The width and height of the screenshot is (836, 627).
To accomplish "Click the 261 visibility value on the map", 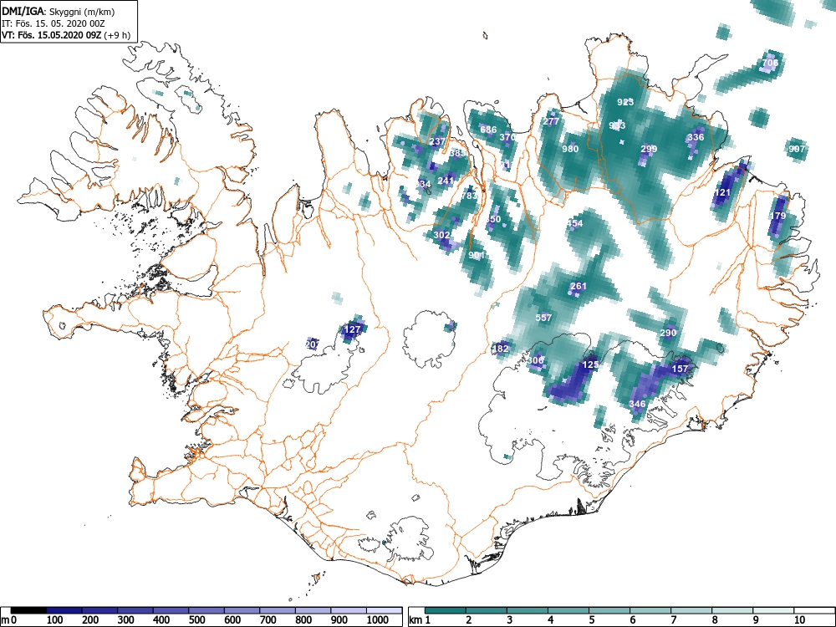I will point(578,286).
